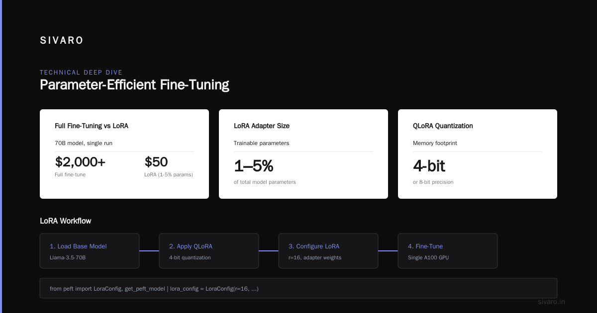597x313 pixels.
Task: Select step 2 Apply QLoRA
Action: click(209, 251)
